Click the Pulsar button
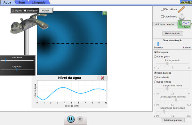The height and width of the screenshot is (125, 192). (x=45, y=11)
